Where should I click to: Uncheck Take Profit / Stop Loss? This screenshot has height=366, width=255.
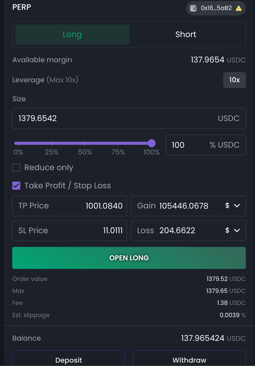click(x=16, y=186)
